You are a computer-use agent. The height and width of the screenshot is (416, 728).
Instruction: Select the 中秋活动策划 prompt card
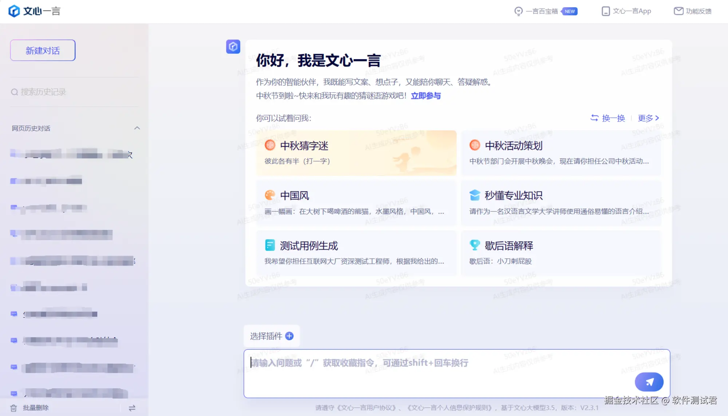click(561, 153)
